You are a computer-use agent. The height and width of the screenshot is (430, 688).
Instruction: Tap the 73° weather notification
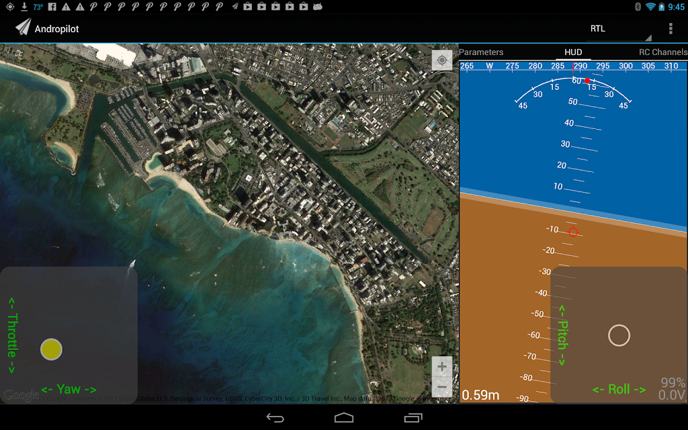(x=38, y=7)
